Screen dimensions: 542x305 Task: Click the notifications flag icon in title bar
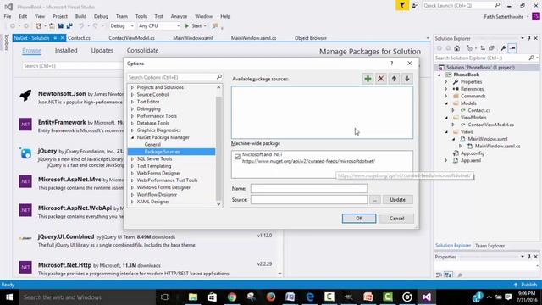coord(402,6)
